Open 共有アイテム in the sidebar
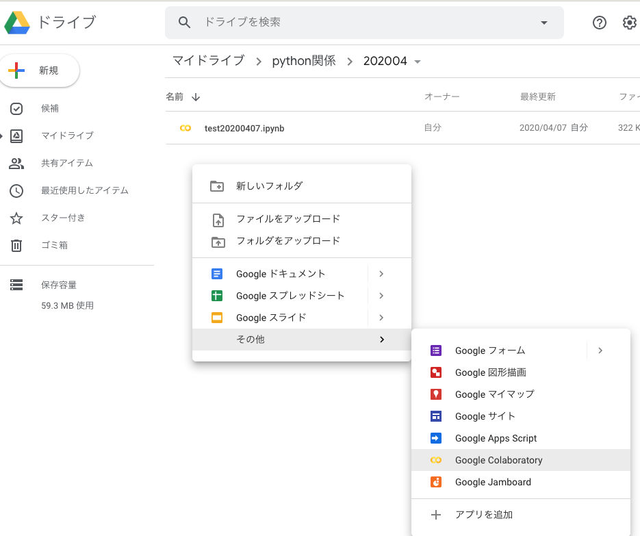Image resolution: width=640 pixels, height=536 pixels. [67, 163]
